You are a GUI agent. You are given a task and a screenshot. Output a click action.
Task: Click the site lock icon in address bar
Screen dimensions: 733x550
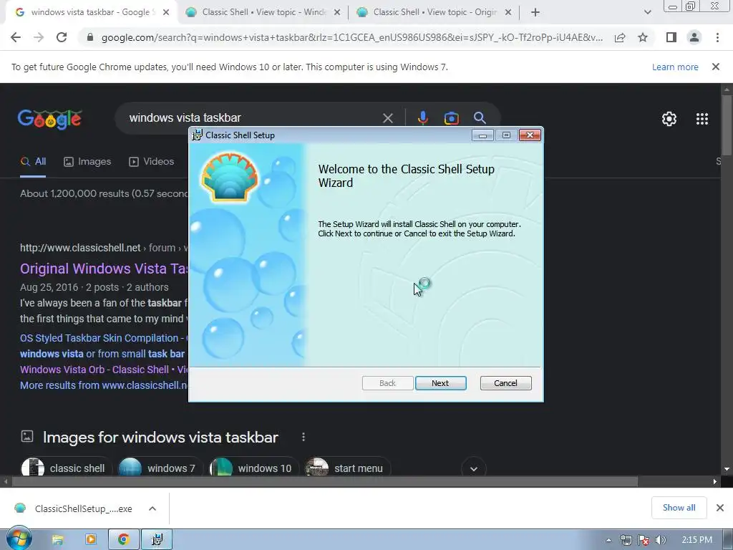click(x=90, y=37)
